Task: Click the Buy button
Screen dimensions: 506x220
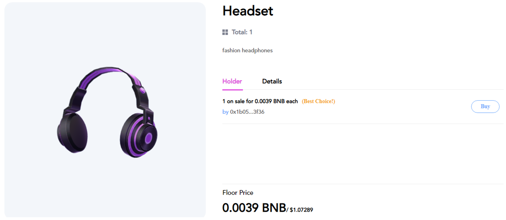Action: (485, 107)
